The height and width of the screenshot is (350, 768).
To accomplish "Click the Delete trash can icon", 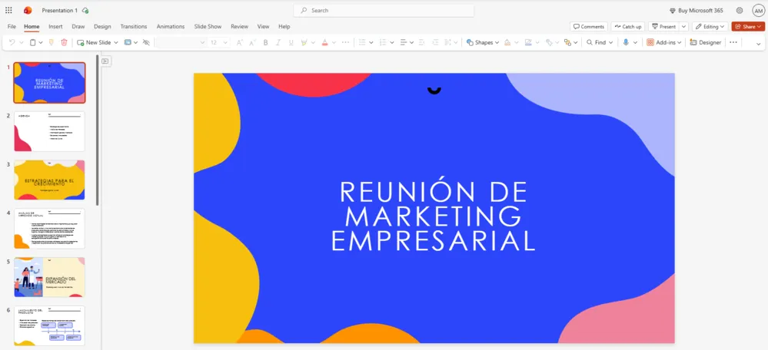I will [x=64, y=42].
